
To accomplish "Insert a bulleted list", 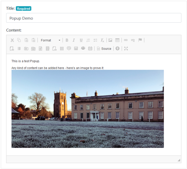I will pyautogui.click(x=95, y=40).
